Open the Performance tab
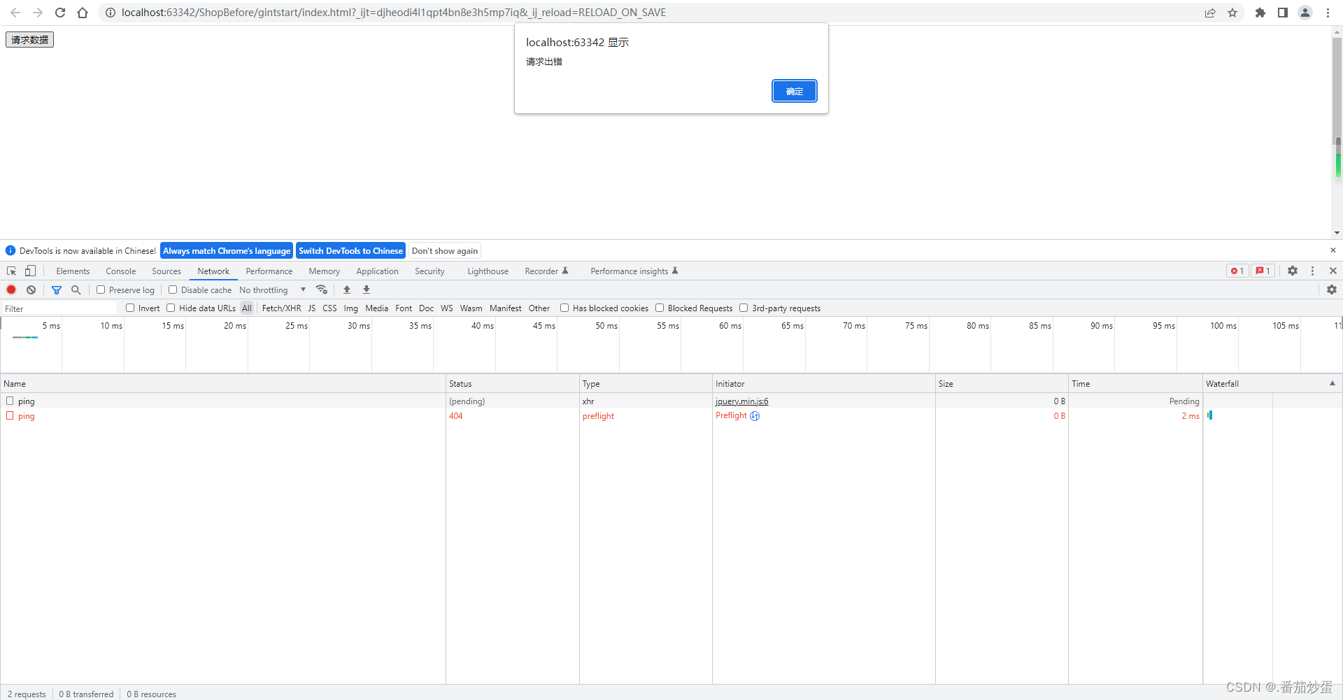1343x700 pixels. (x=269, y=271)
